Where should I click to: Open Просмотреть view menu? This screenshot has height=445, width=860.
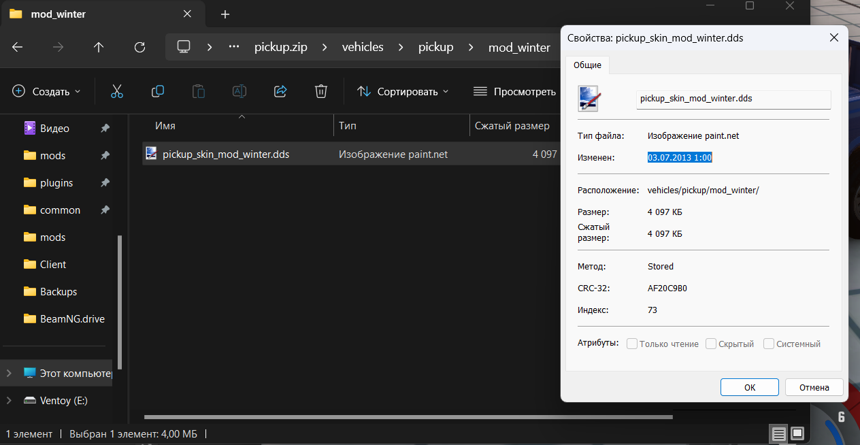coord(514,91)
